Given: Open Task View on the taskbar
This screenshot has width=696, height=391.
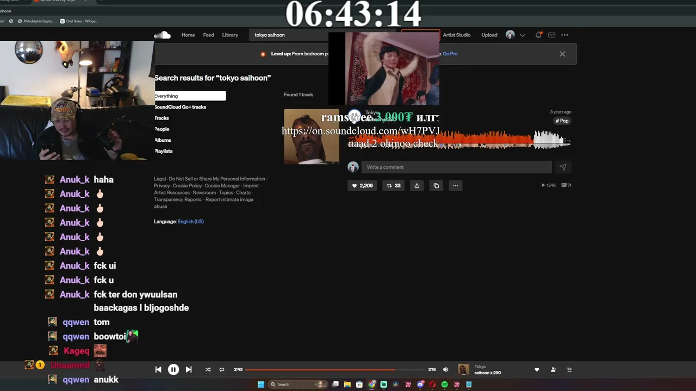Looking at the screenshot, I should point(335,384).
